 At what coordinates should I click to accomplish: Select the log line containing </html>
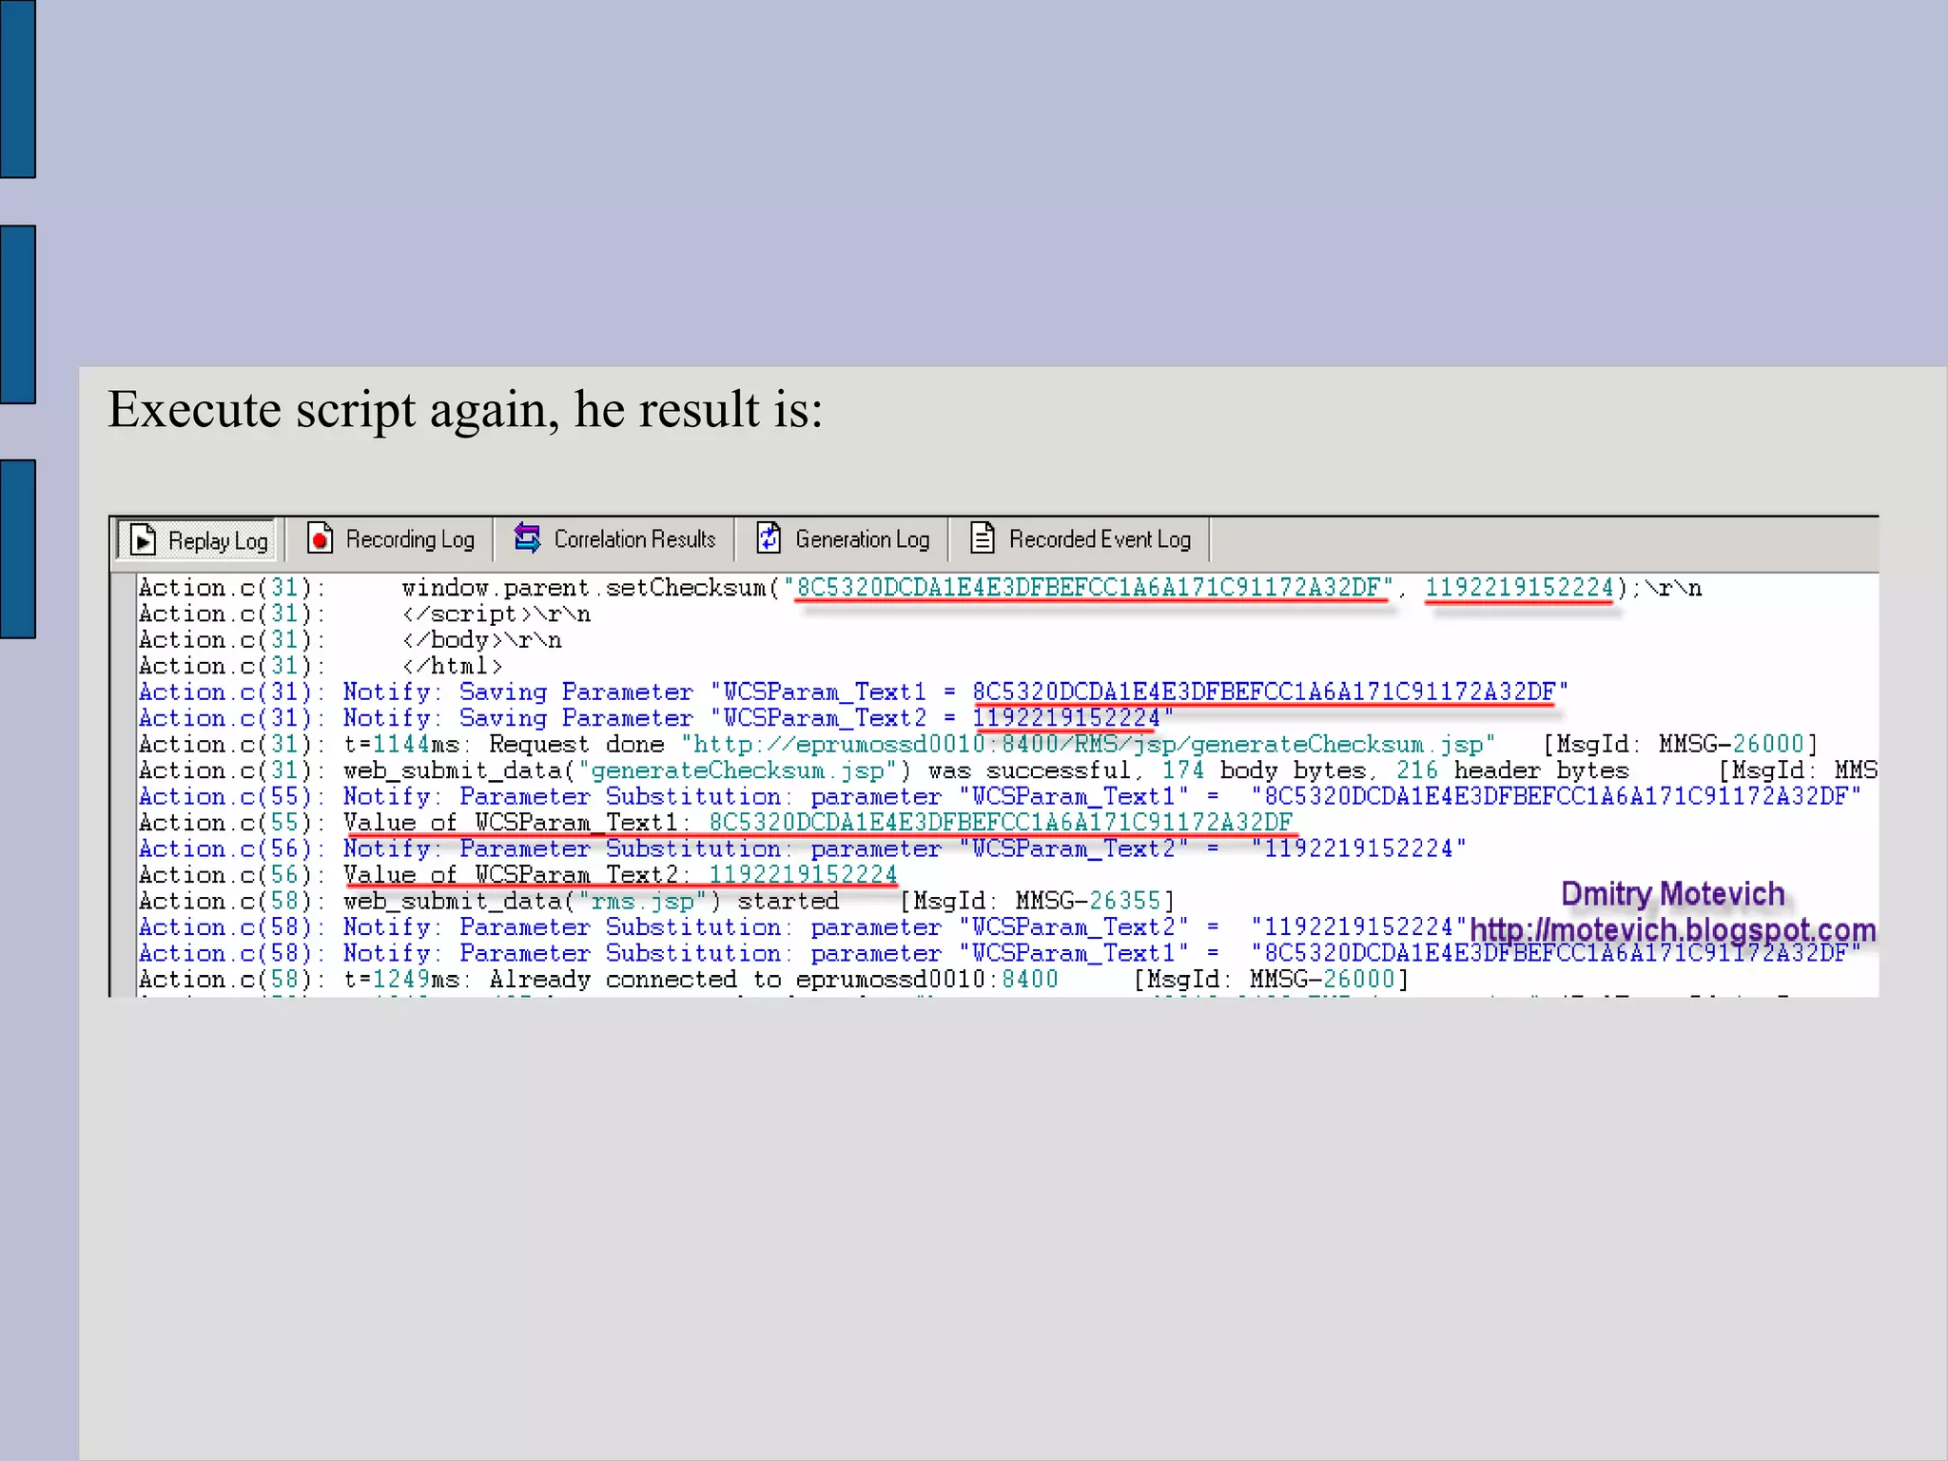[x=321, y=666]
